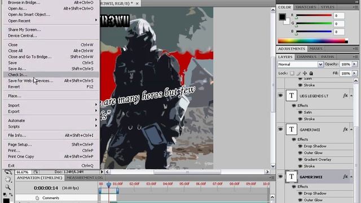
Task: Open the Opacity slider arrow
Action: pos(354,64)
